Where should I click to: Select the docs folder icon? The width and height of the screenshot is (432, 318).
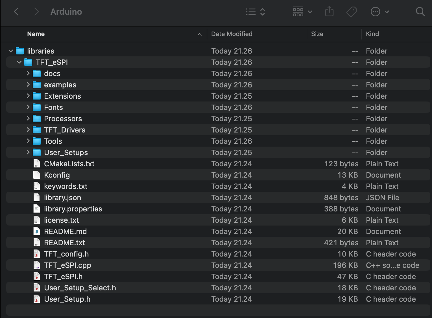pyautogui.click(x=37, y=74)
